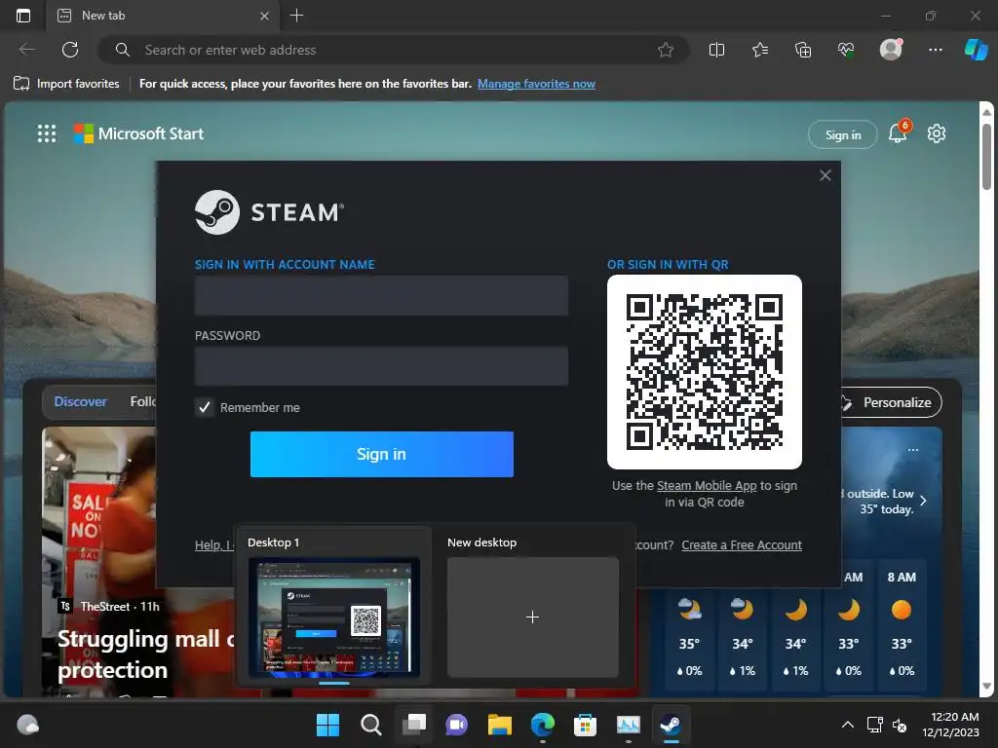The width and height of the screenshot is (998, 748).
Task: Open Microsoft Start page settings gear
Action: tap(937, 133)
